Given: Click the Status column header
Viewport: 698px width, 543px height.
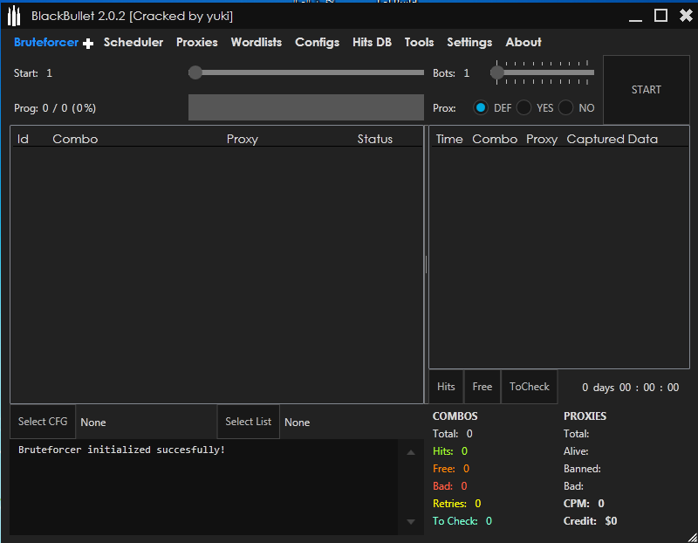Looking at the screenshot, I should point(375,139).
